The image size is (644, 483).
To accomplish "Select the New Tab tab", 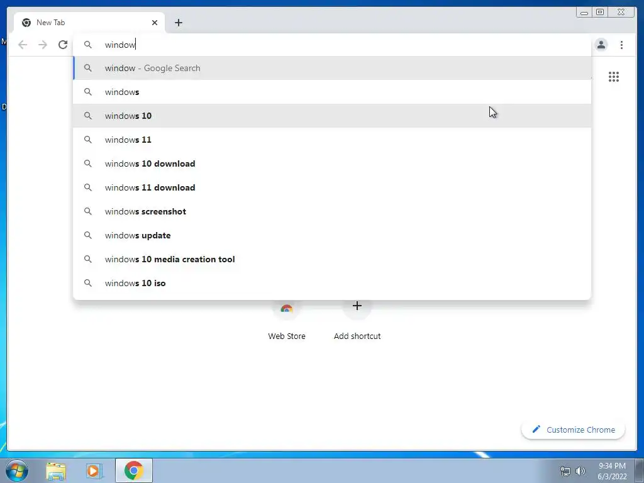I will [89, 23].
